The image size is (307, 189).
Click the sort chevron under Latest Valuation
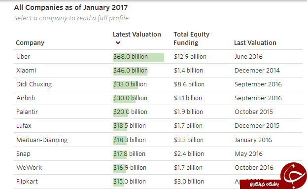118,42
